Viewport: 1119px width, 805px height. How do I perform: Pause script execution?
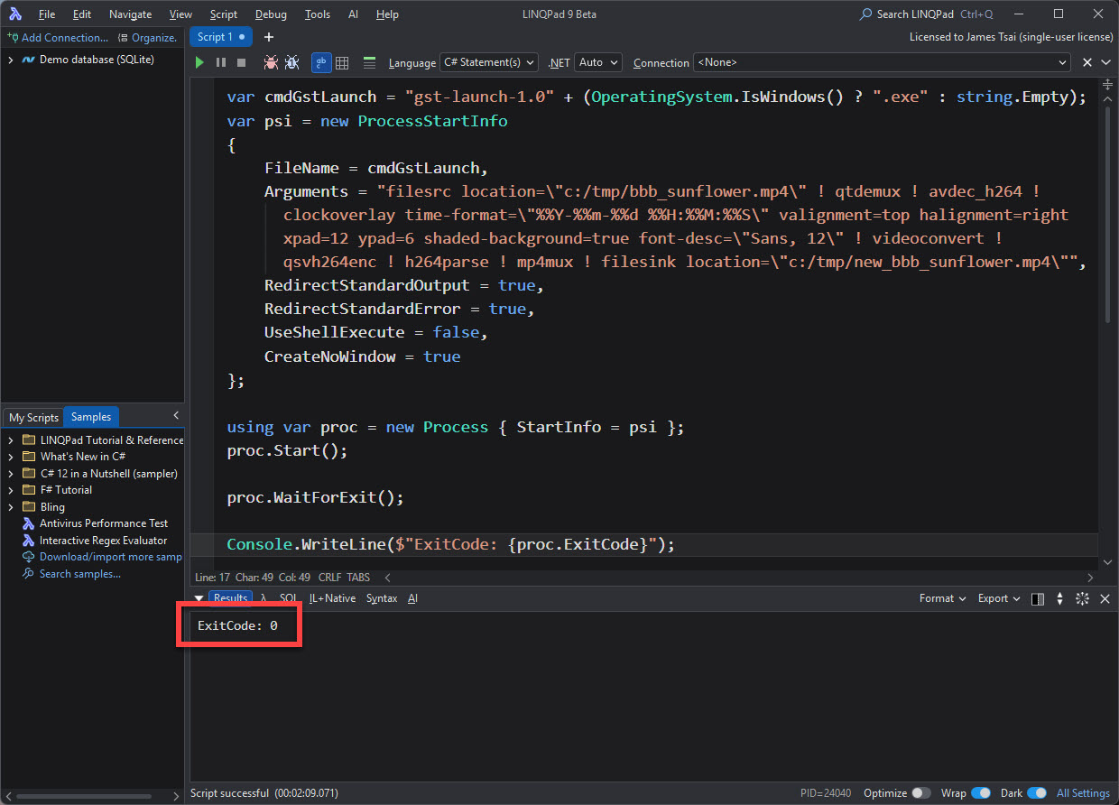coord(221,62)
